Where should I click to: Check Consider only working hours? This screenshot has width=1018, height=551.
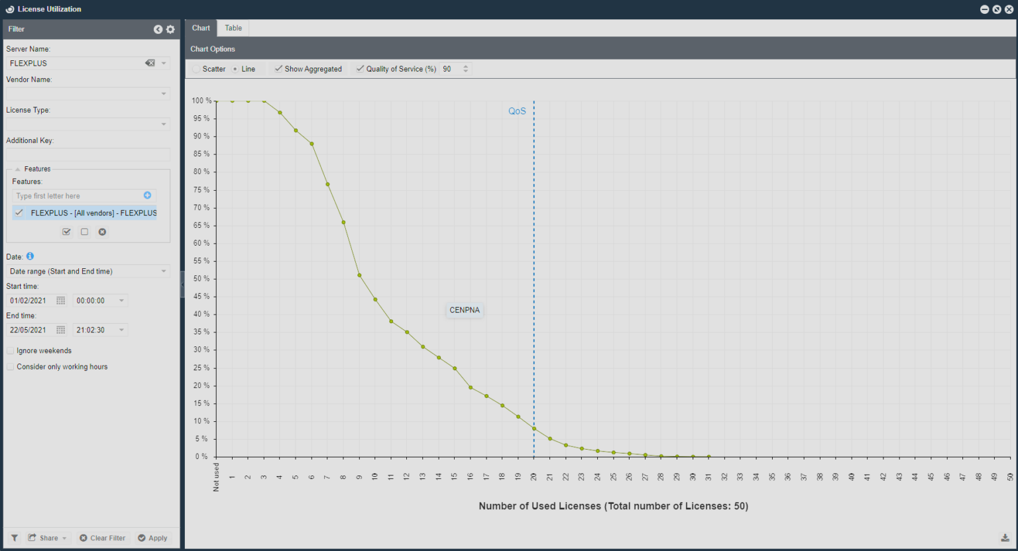10,366
